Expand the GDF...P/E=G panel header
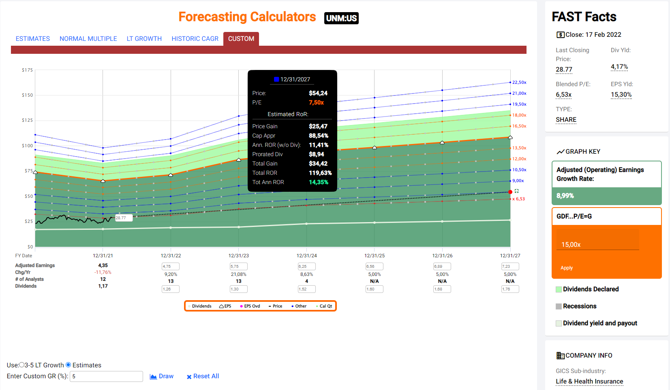Viewport: 670px width, 390px height. (x=606, y=216)
